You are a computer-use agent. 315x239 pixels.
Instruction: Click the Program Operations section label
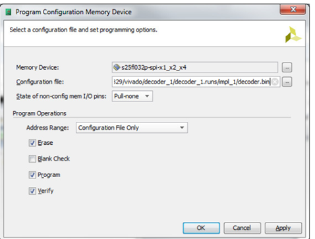pyautogui.click(x=40, y=113)
